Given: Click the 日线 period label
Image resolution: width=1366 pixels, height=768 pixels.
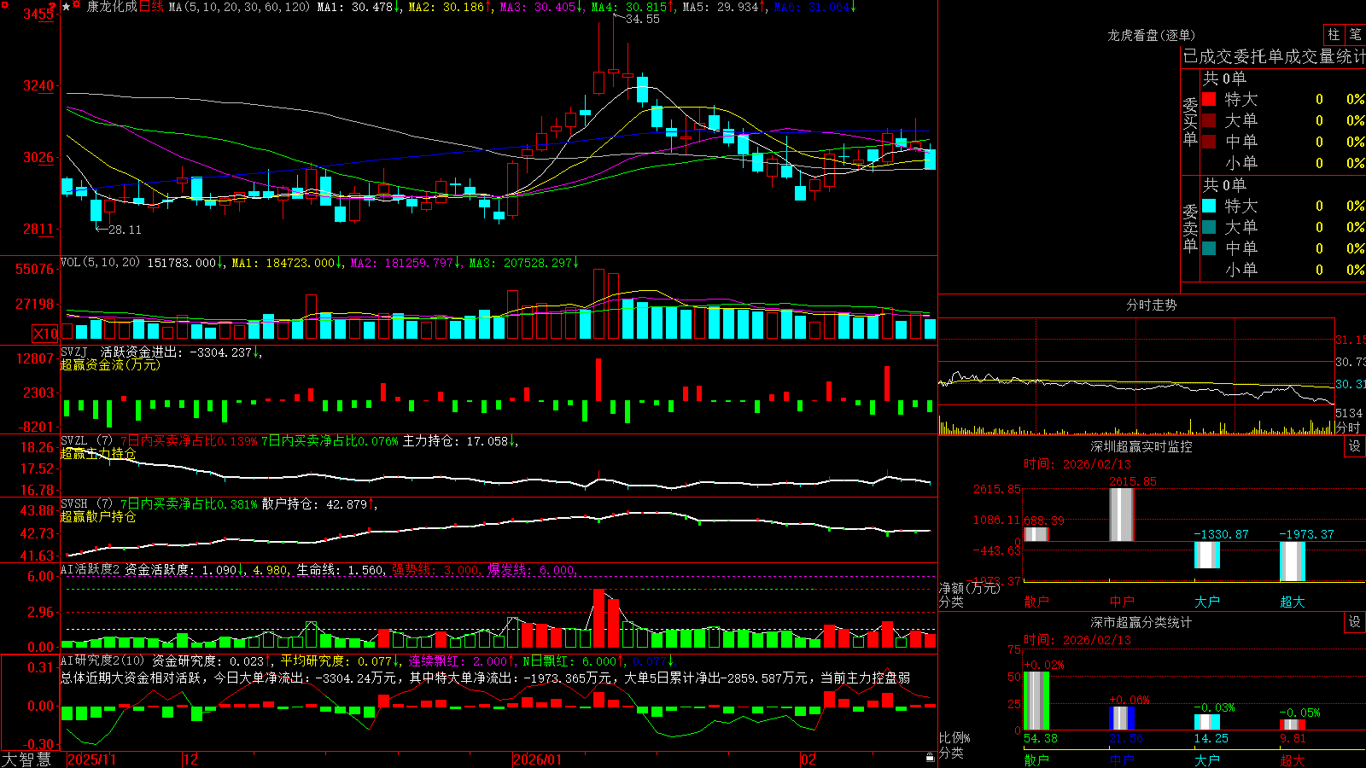Looking at the screenshot, I should [151, 7].
